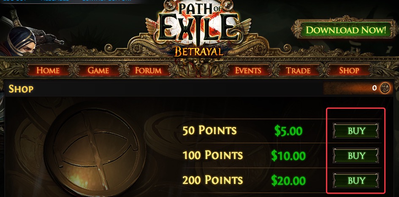Open the Home navigation menu
The height and width of the screenshot is (197, 399).
[48, 70]
